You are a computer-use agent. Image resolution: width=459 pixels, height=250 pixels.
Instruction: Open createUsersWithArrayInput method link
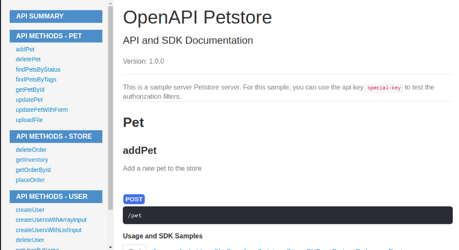tap(51, 220)
